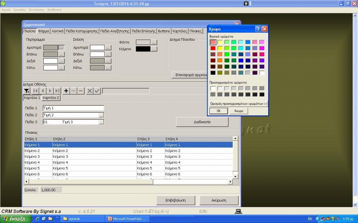This screenshot has height=223, width=358.
Task: Click the Σύνολο field showing 1,000.00
Action: click(x=51, y=190)
